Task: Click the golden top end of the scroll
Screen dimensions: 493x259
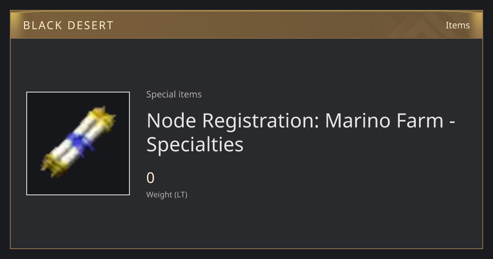Action: click(x=103, y=117)
